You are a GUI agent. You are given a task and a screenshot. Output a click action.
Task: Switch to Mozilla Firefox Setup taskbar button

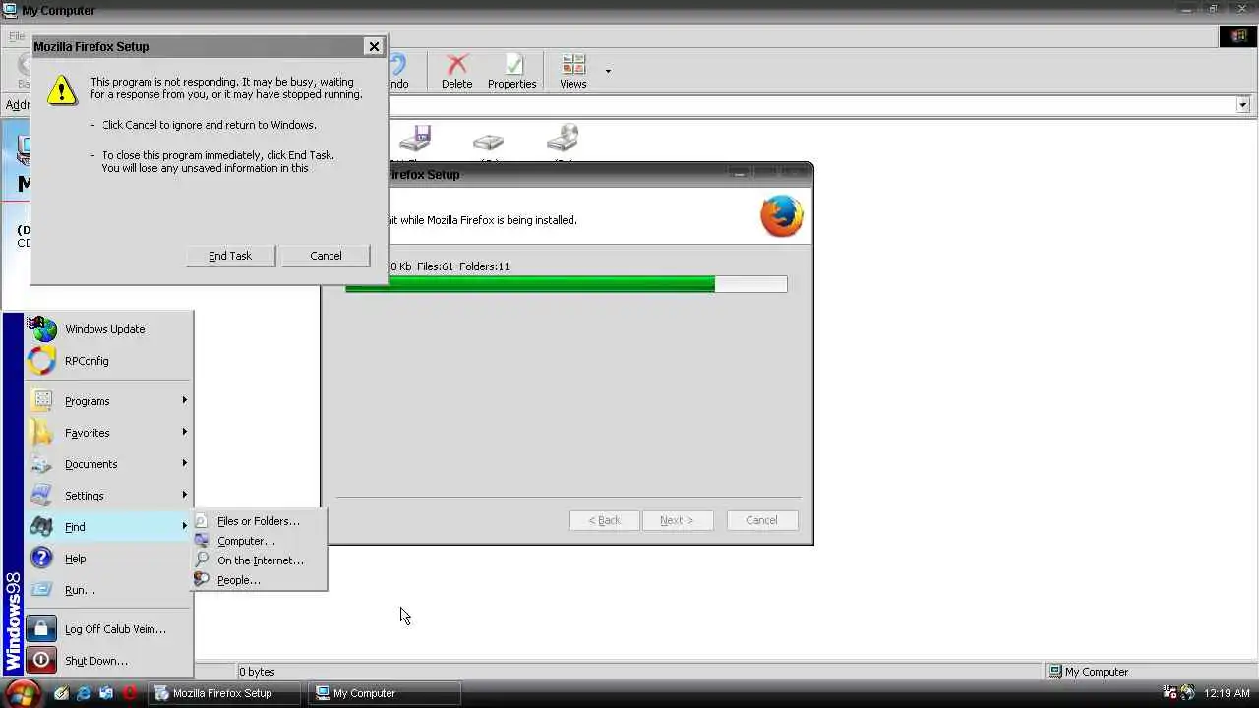(225, 693)
